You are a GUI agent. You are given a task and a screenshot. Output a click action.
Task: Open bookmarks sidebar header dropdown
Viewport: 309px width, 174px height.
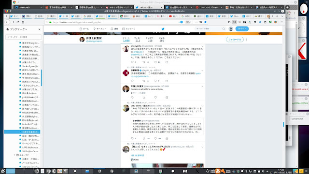(18, 29)
